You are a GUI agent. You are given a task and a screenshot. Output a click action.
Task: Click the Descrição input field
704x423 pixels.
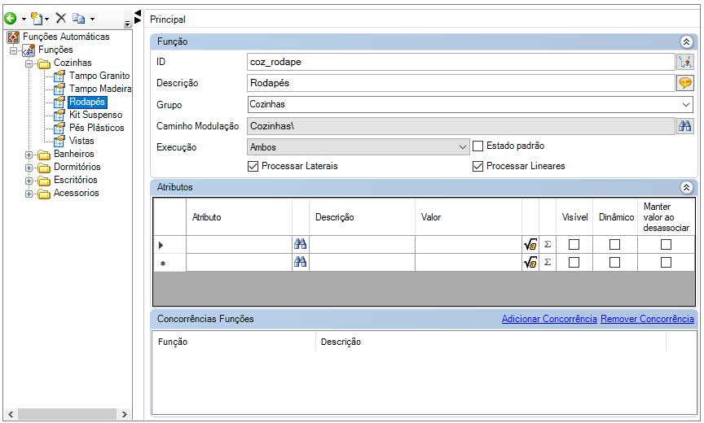tap(460, 83)
